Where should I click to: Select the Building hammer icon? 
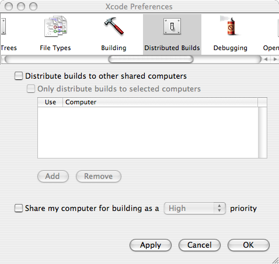(114, 26)
